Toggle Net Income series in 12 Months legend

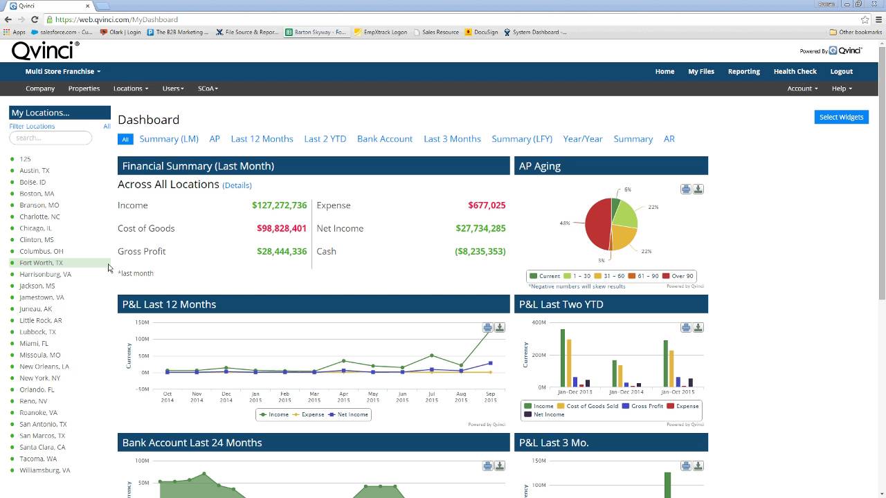pos(347,414)
